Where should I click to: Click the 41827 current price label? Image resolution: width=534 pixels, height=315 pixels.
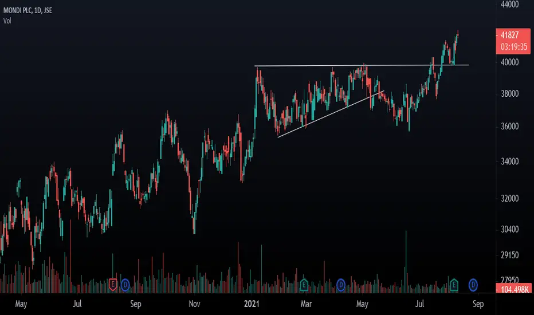tap(510, 35)
